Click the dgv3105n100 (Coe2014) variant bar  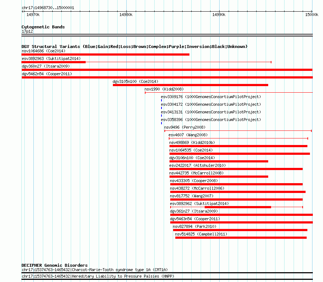click(190, 85)
